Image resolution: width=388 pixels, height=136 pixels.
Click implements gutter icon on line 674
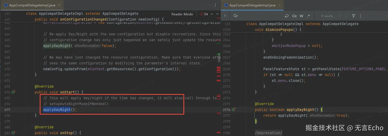(13, 92)
